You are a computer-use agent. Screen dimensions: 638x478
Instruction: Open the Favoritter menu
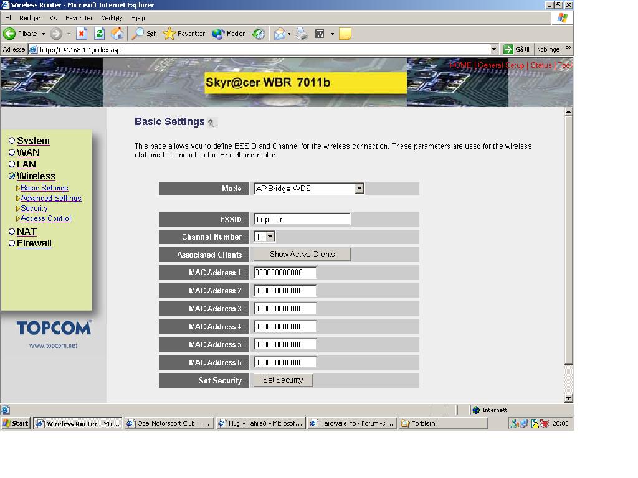(x=79, y=18)
